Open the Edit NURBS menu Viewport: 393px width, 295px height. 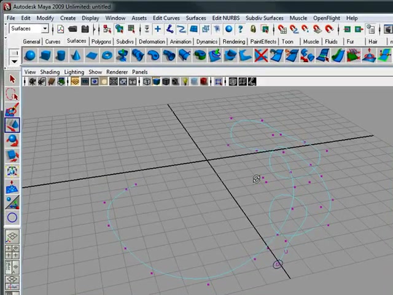pyautogui.click(x=226, y=18)
